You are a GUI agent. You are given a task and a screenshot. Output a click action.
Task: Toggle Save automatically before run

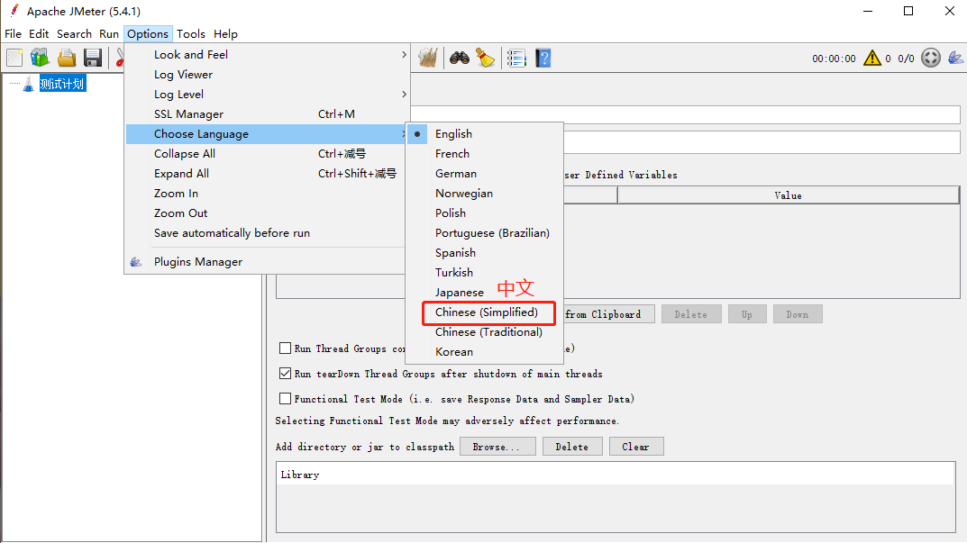tap(267, 233)
